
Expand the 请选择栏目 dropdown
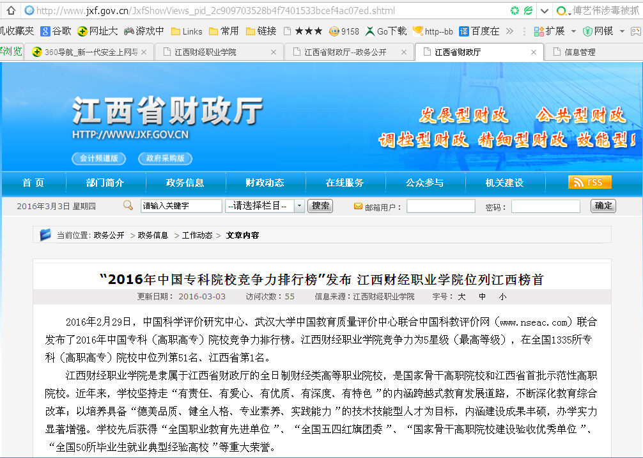click(299, 206)
